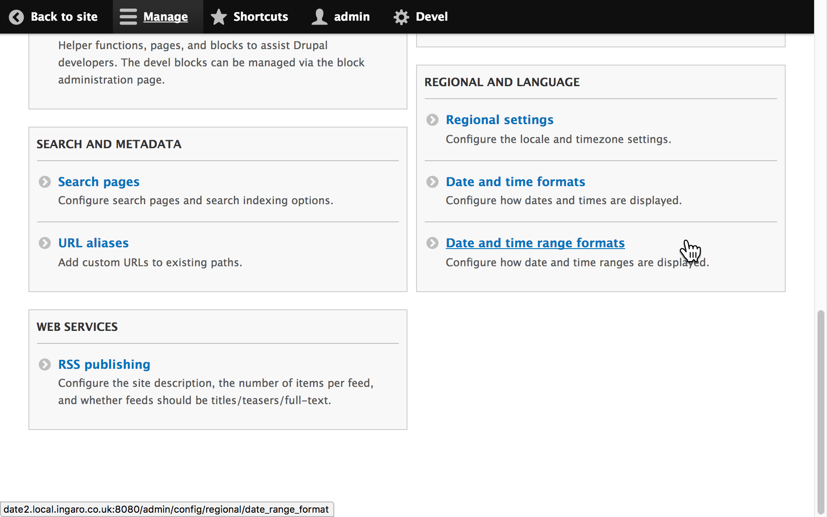
Task: Expand the Search pages disclosure icon
Action: pyautogui.click(x=45, y=181)
